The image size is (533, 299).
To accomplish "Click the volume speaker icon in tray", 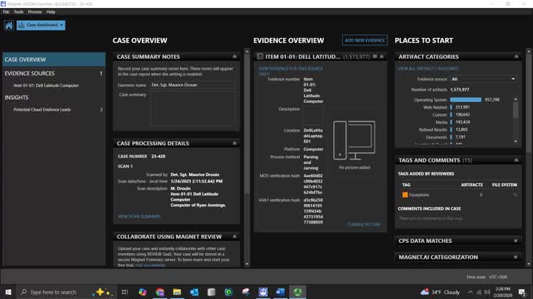I will pos(488,292).
